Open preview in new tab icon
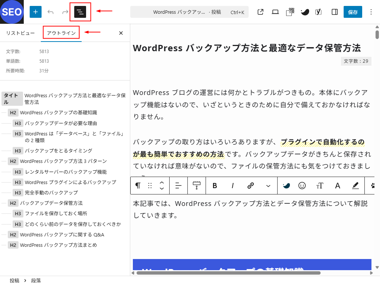380x285 pixels. [x=260, y=12]
